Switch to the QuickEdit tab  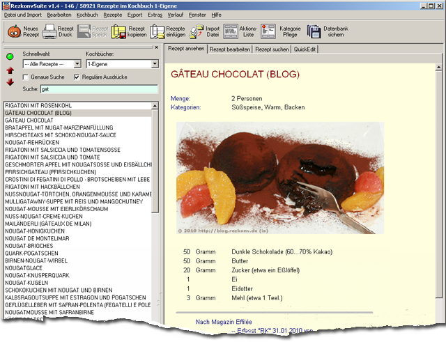pyautogui.click(x=305, y=49)
